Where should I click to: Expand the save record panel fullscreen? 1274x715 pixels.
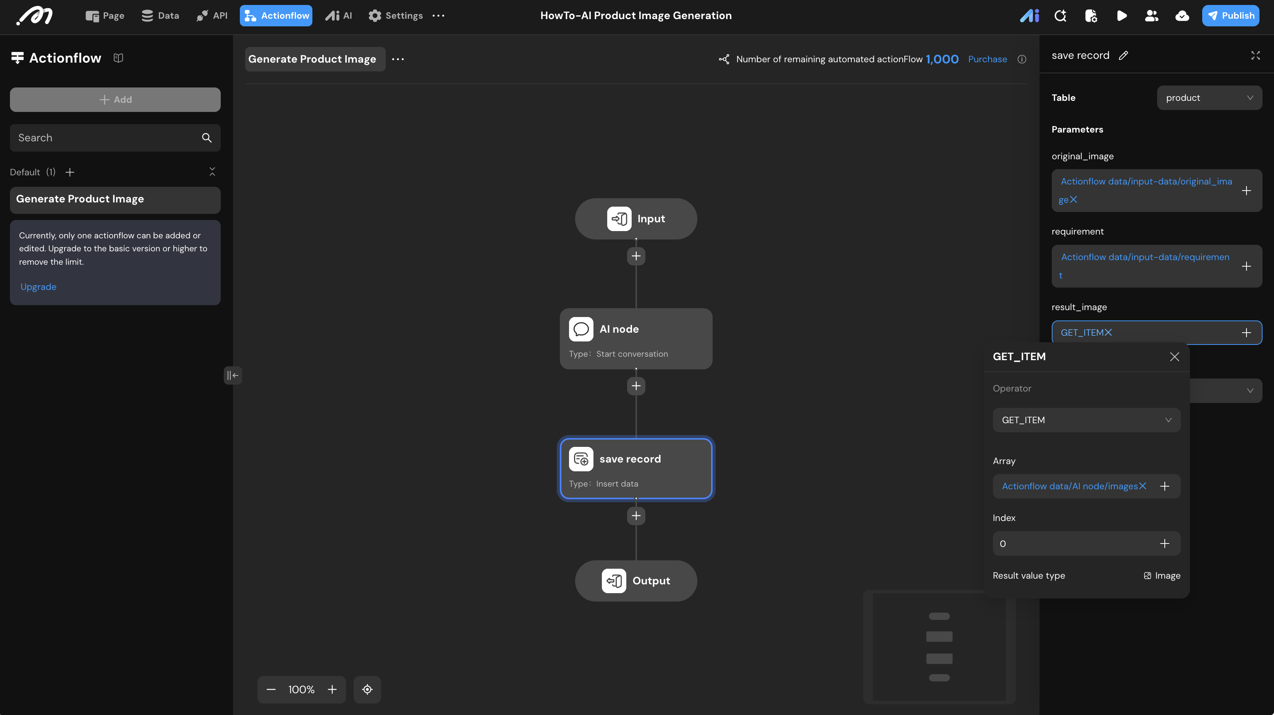point(1255,55)
